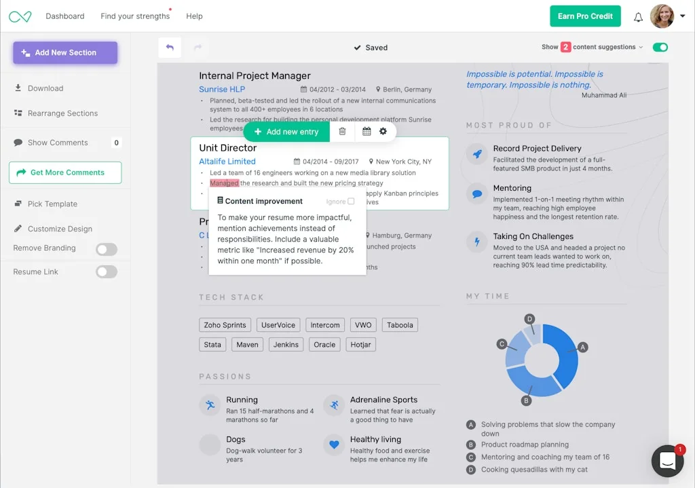The width and height of the screenshot is (695, 488).
Task: Click the Download icon in the sidebar
Action: click(18, 88)
